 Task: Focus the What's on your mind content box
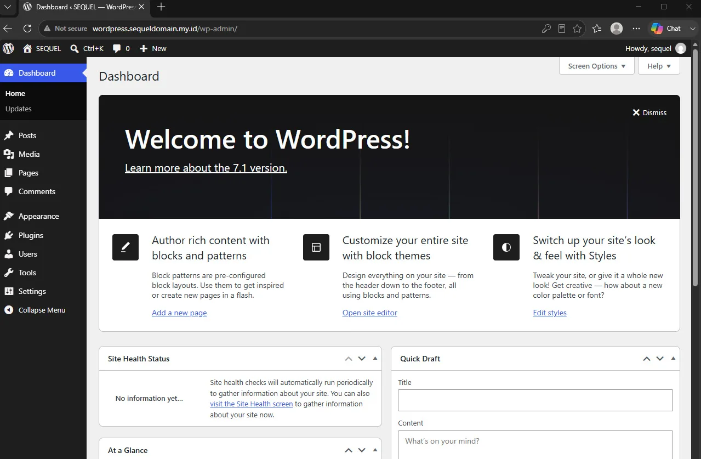535,445
